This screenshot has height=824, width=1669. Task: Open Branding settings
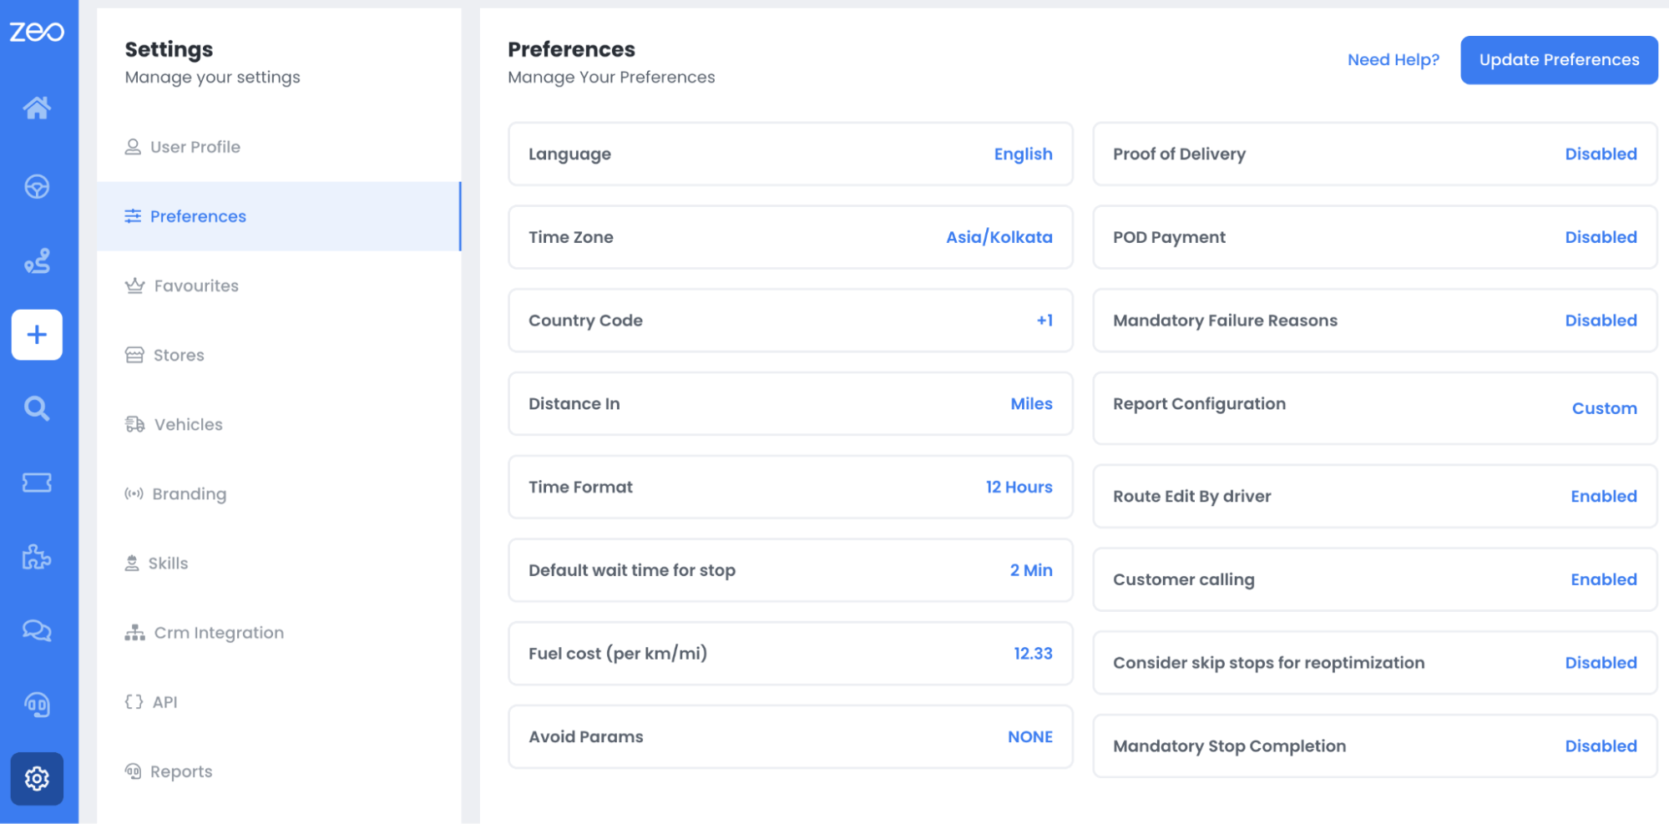tap(279, 493)
